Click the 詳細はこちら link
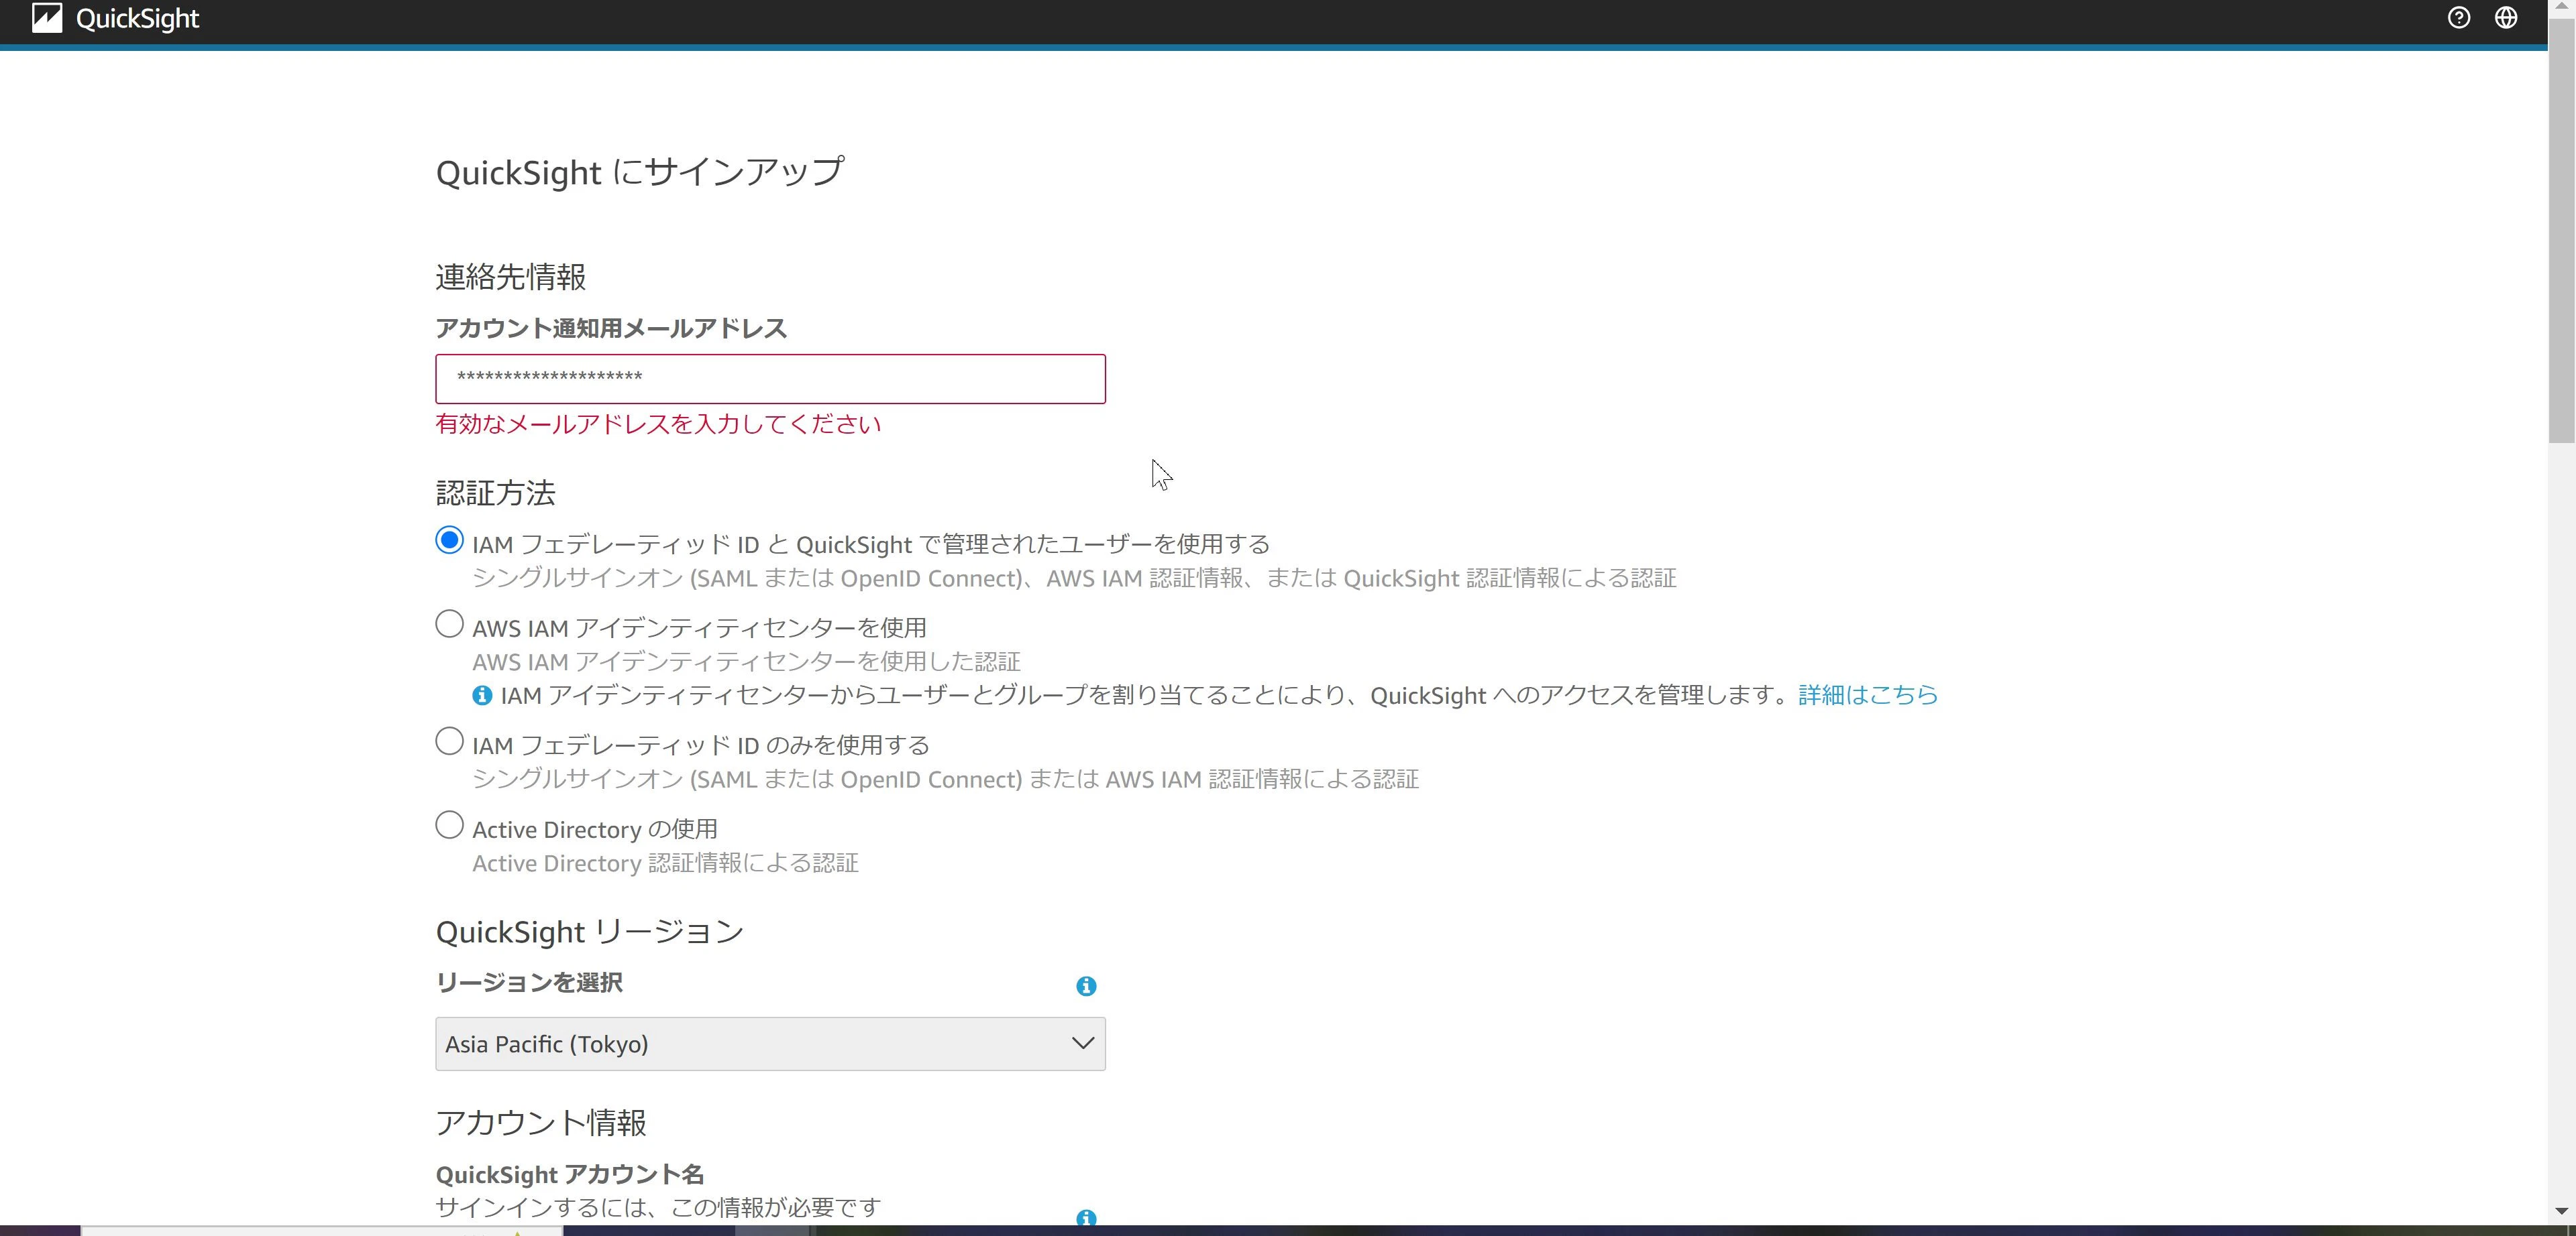Viewport: 2576px width, 1236px height. pos(1868,696)
